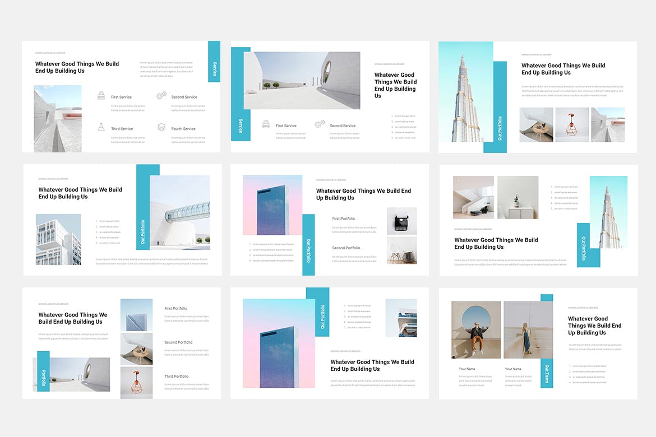Viewport: 656px width, 437px height.
Task: Click the "Third Portfolio" heading text
Action: [x=176, y=376]
